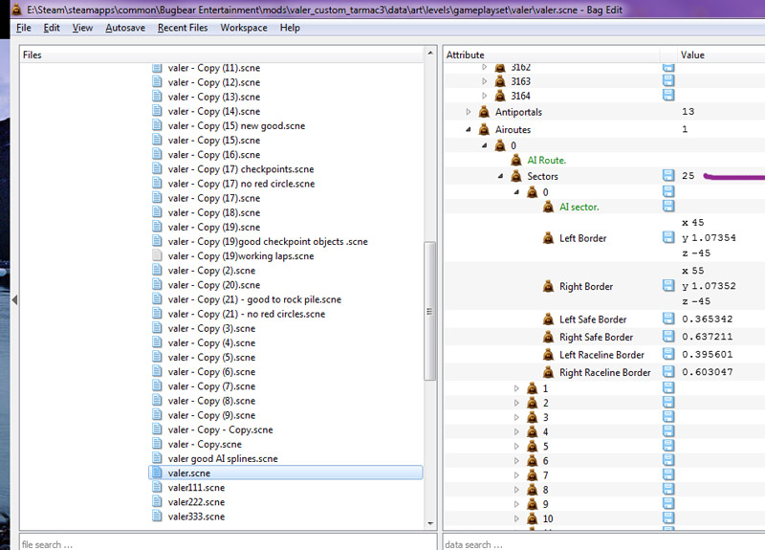The height and width of the screenshot is (550, 765).
Task: Click the Files list scroll down arrow
Action: click(430, 523)
